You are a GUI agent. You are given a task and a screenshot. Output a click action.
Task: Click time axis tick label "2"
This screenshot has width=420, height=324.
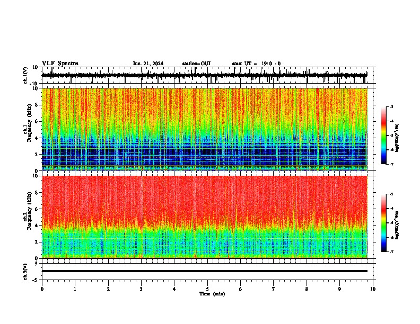coord(108,289)
